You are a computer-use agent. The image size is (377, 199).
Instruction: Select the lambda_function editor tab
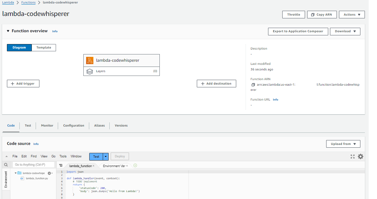pos(80,166)
